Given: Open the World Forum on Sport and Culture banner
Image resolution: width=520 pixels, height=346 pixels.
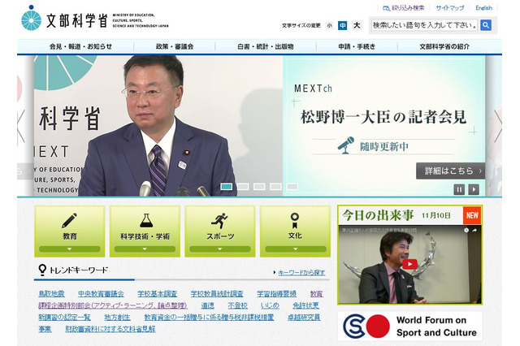Looking at the screenshot, I should point(409,326).
